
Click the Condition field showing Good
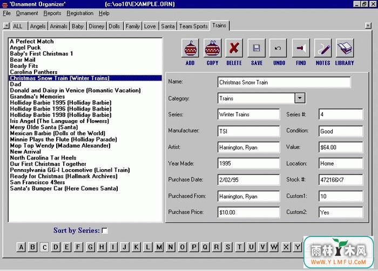pyautogui.click(x=341, y=131)
